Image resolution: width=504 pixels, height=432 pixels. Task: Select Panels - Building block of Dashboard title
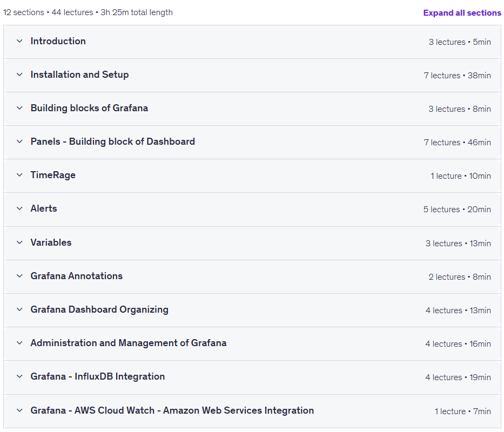tap(113, 141)
